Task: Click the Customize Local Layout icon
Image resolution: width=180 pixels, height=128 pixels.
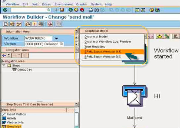Action: [x=157, y=10]
